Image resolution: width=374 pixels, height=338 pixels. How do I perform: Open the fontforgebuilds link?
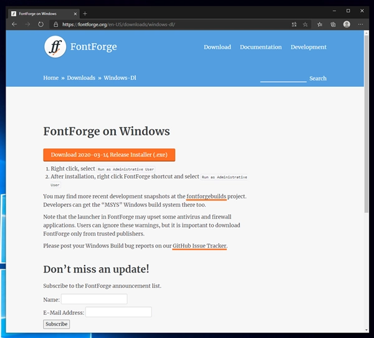(206, 196)
